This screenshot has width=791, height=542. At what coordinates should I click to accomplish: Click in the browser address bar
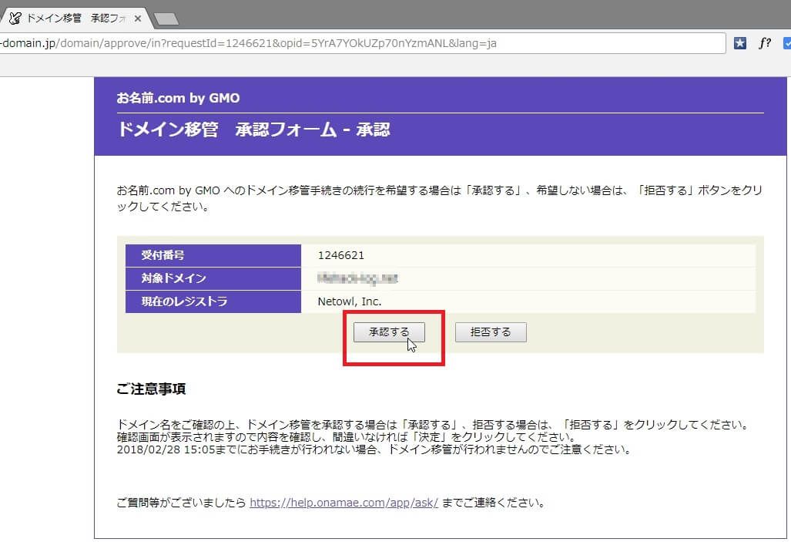click(x=362, y=43)
